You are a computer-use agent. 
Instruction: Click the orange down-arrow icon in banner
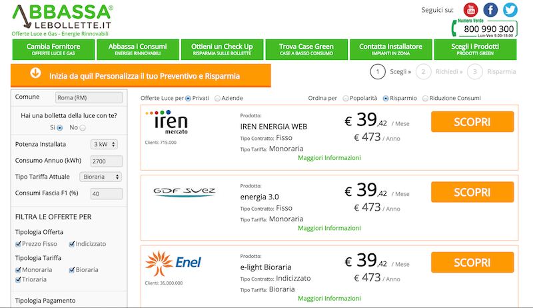point(35,73)
